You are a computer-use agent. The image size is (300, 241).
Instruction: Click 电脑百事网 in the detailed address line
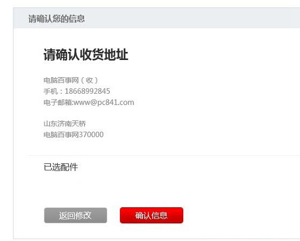61,134
